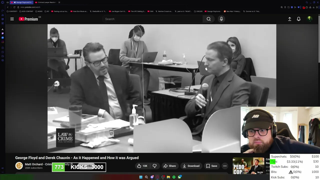The height and width of the screenshot is (180, 320).
Task: Go back in browser history
Action: pos(7,7)
